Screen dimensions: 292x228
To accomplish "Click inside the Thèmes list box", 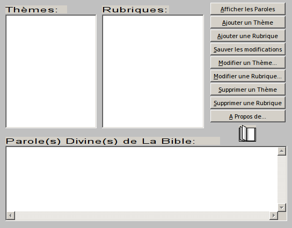I will (51, 71).
